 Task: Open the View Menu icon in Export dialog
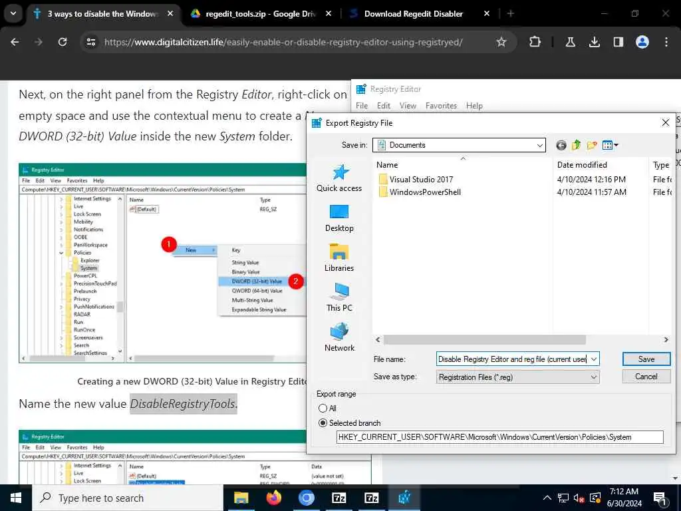[610, 145]
